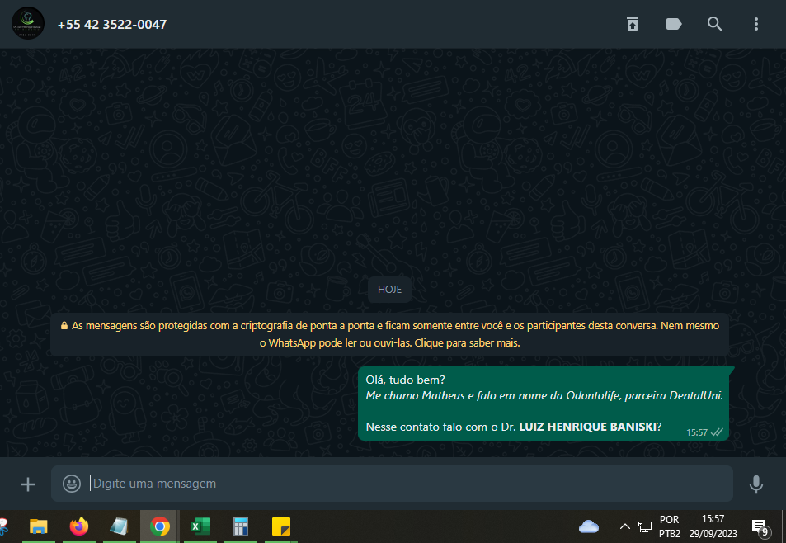Show hidden system tray icons
786x543 pixels.
coord(624,526)
